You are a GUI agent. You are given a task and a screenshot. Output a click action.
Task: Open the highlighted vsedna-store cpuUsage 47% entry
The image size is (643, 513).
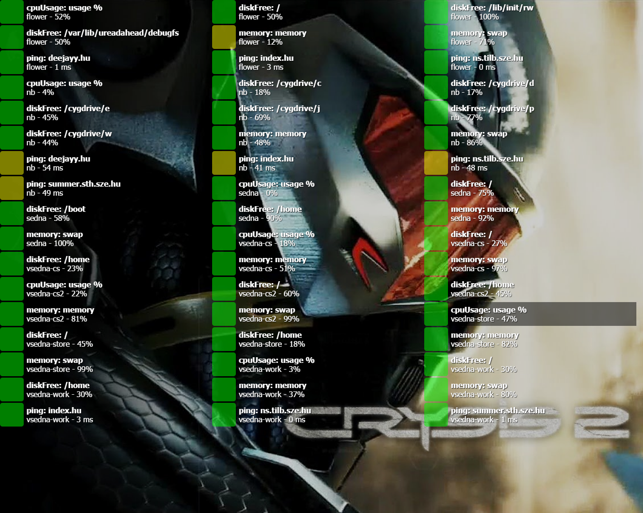click(530, 314)
